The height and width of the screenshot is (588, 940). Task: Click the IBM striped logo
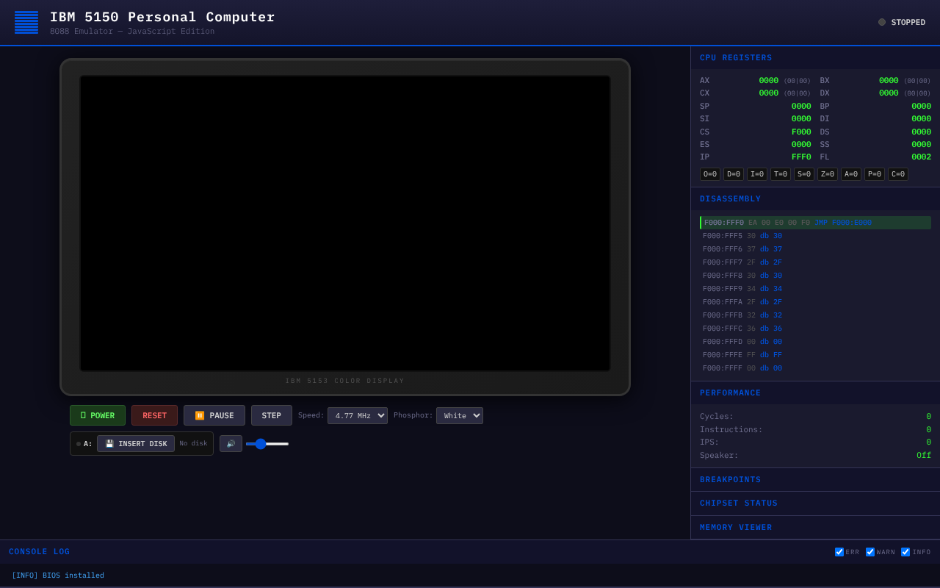coord(26,22)
